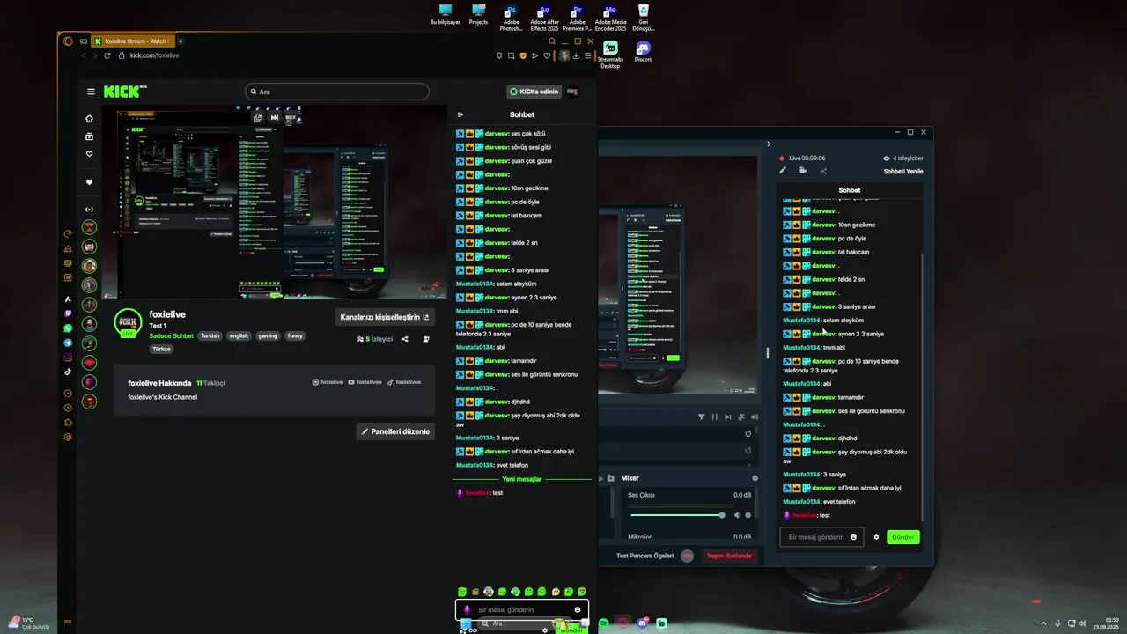Viewport: 1127px width, 634px height.
Task: Select the gaming tag
Action: click(268, 335)
